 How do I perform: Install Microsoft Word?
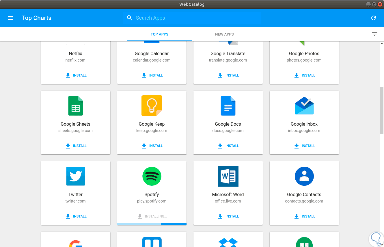[228, 216]
